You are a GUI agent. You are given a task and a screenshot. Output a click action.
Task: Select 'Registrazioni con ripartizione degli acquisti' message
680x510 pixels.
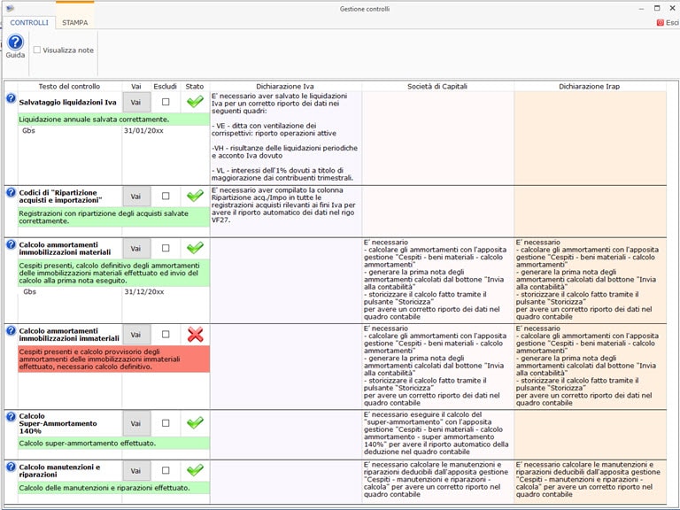(113, 217)
